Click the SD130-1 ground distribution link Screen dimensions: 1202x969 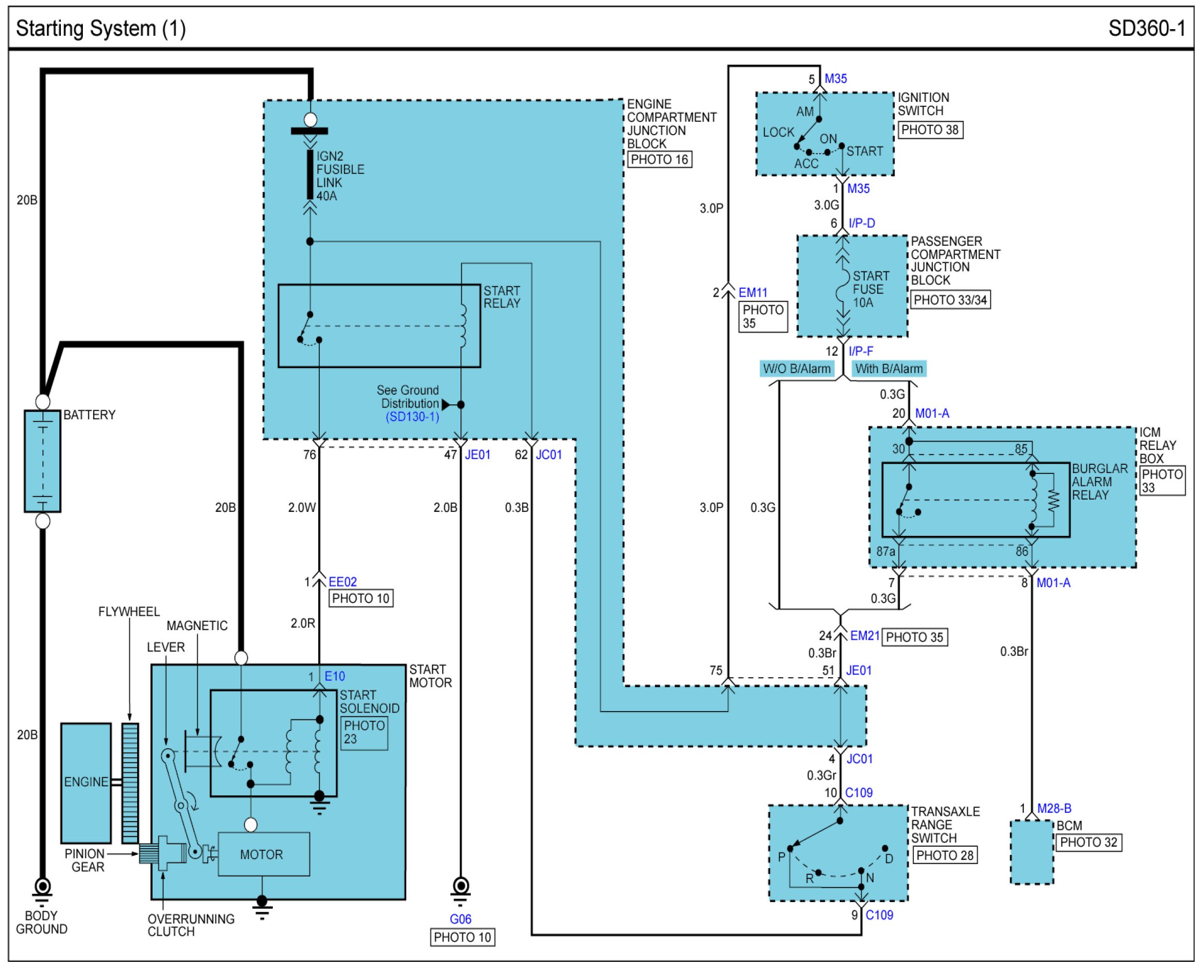click(412, 417)
